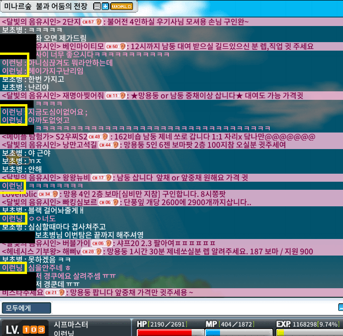Click the ear icon next to 해삐v
Screen dimensions: 343x336
coord(99,251)
